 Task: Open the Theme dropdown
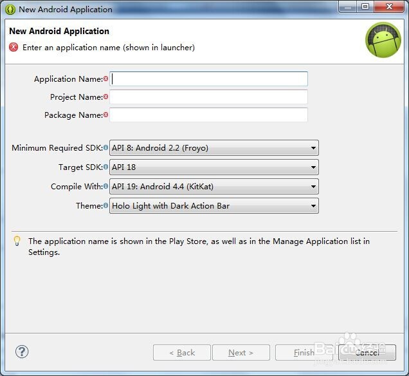point(214,206)
